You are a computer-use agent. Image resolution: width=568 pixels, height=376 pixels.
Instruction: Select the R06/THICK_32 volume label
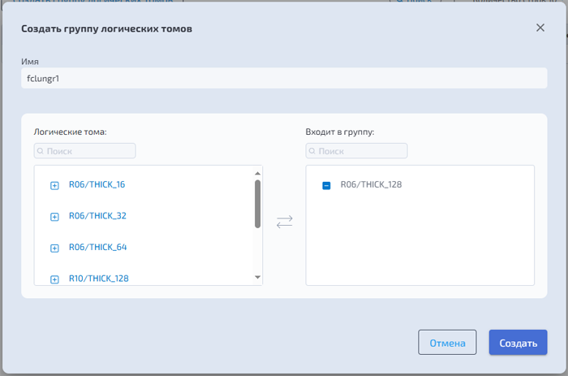97,216
